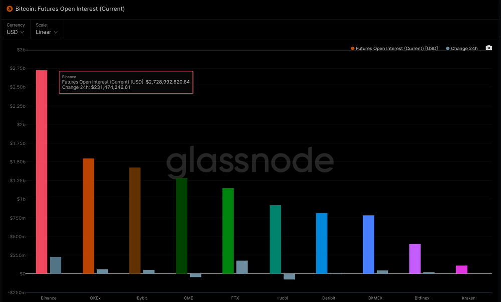Click the $250m y-axis label
This screenshot has height=302, width=501.
tap(18, 255)
